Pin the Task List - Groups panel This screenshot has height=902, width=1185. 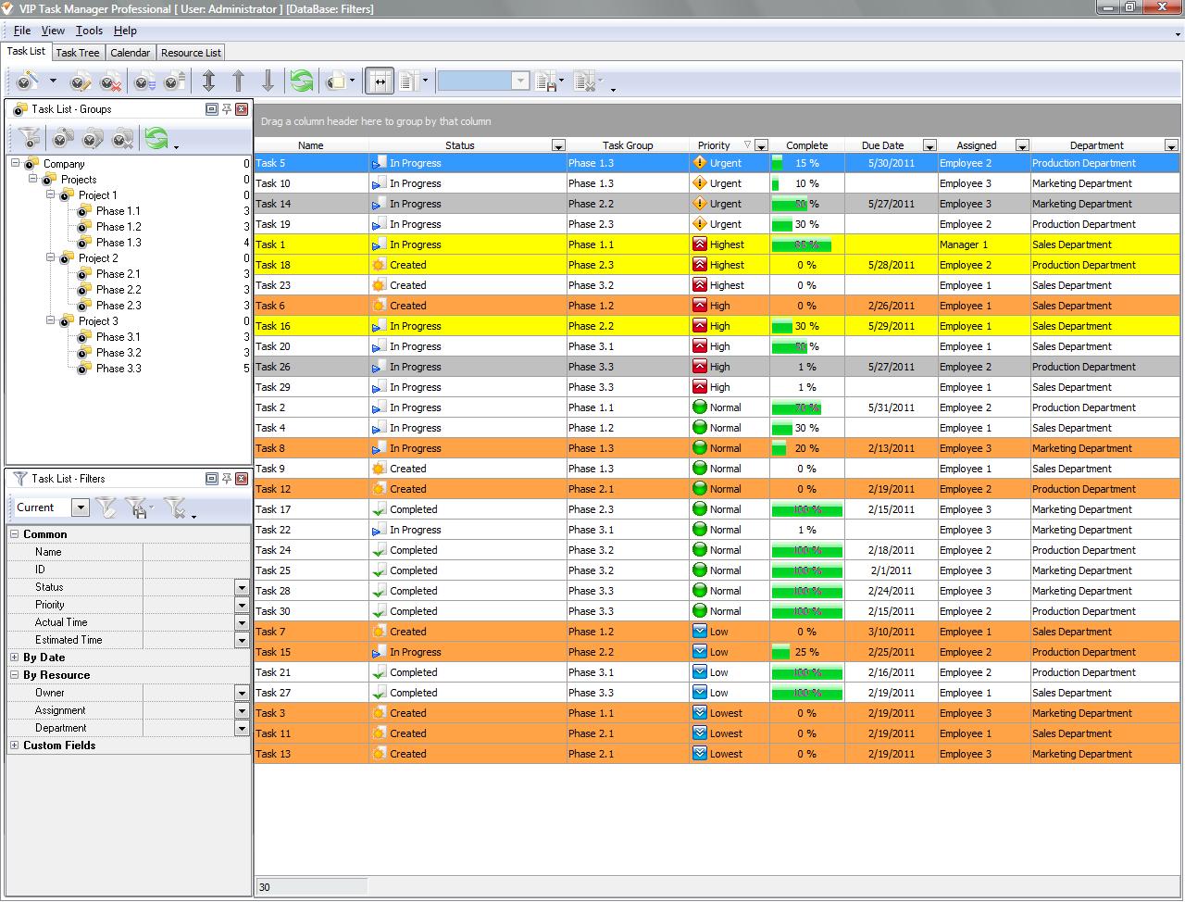(x=227, y=109)
